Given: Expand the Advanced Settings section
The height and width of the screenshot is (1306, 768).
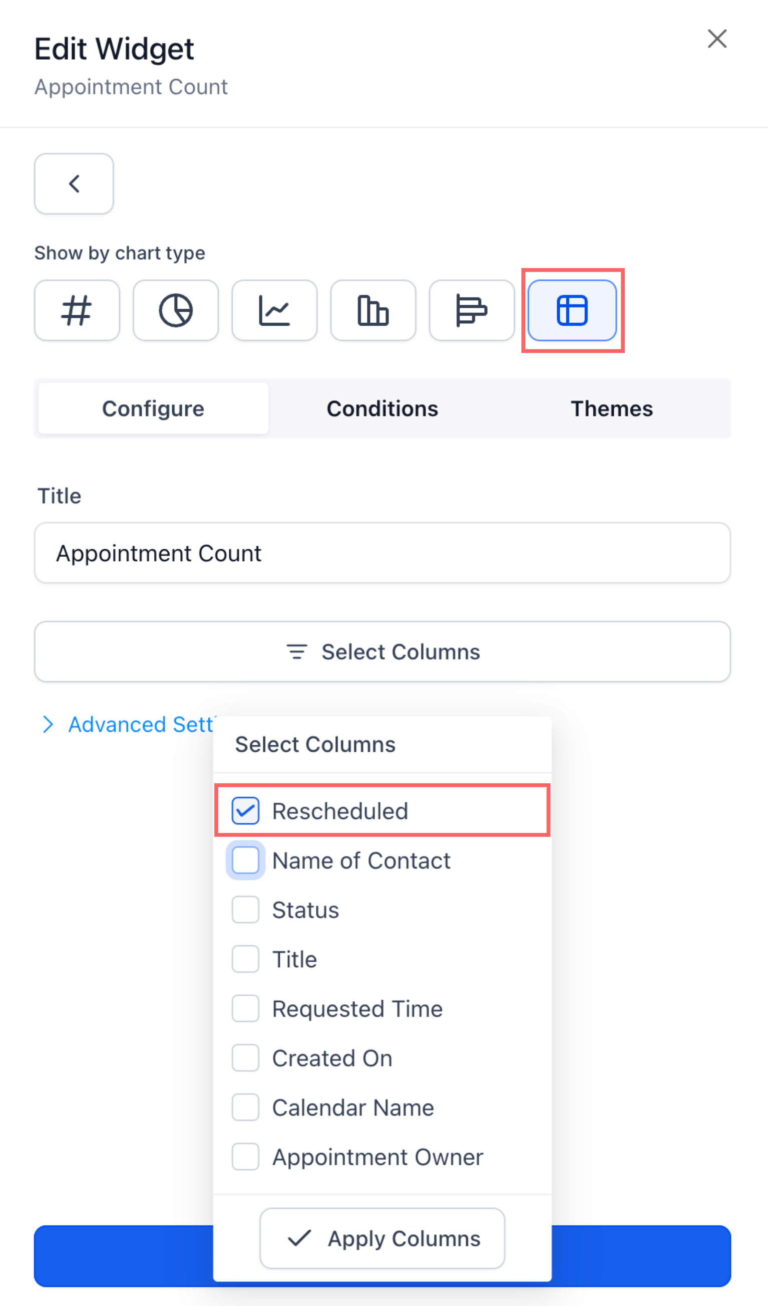Looking at the screenshot, I should 128,724.
